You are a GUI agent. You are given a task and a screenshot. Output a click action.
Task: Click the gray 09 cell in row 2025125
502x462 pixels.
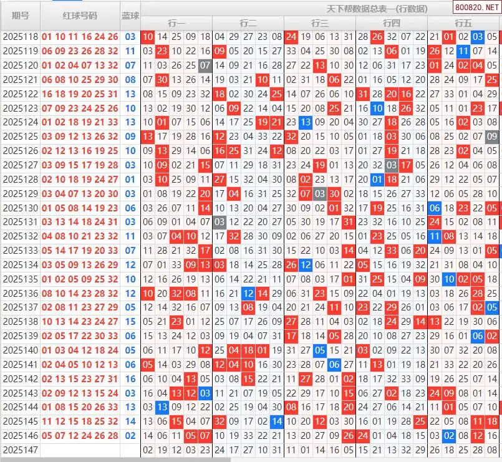point(492,137)
